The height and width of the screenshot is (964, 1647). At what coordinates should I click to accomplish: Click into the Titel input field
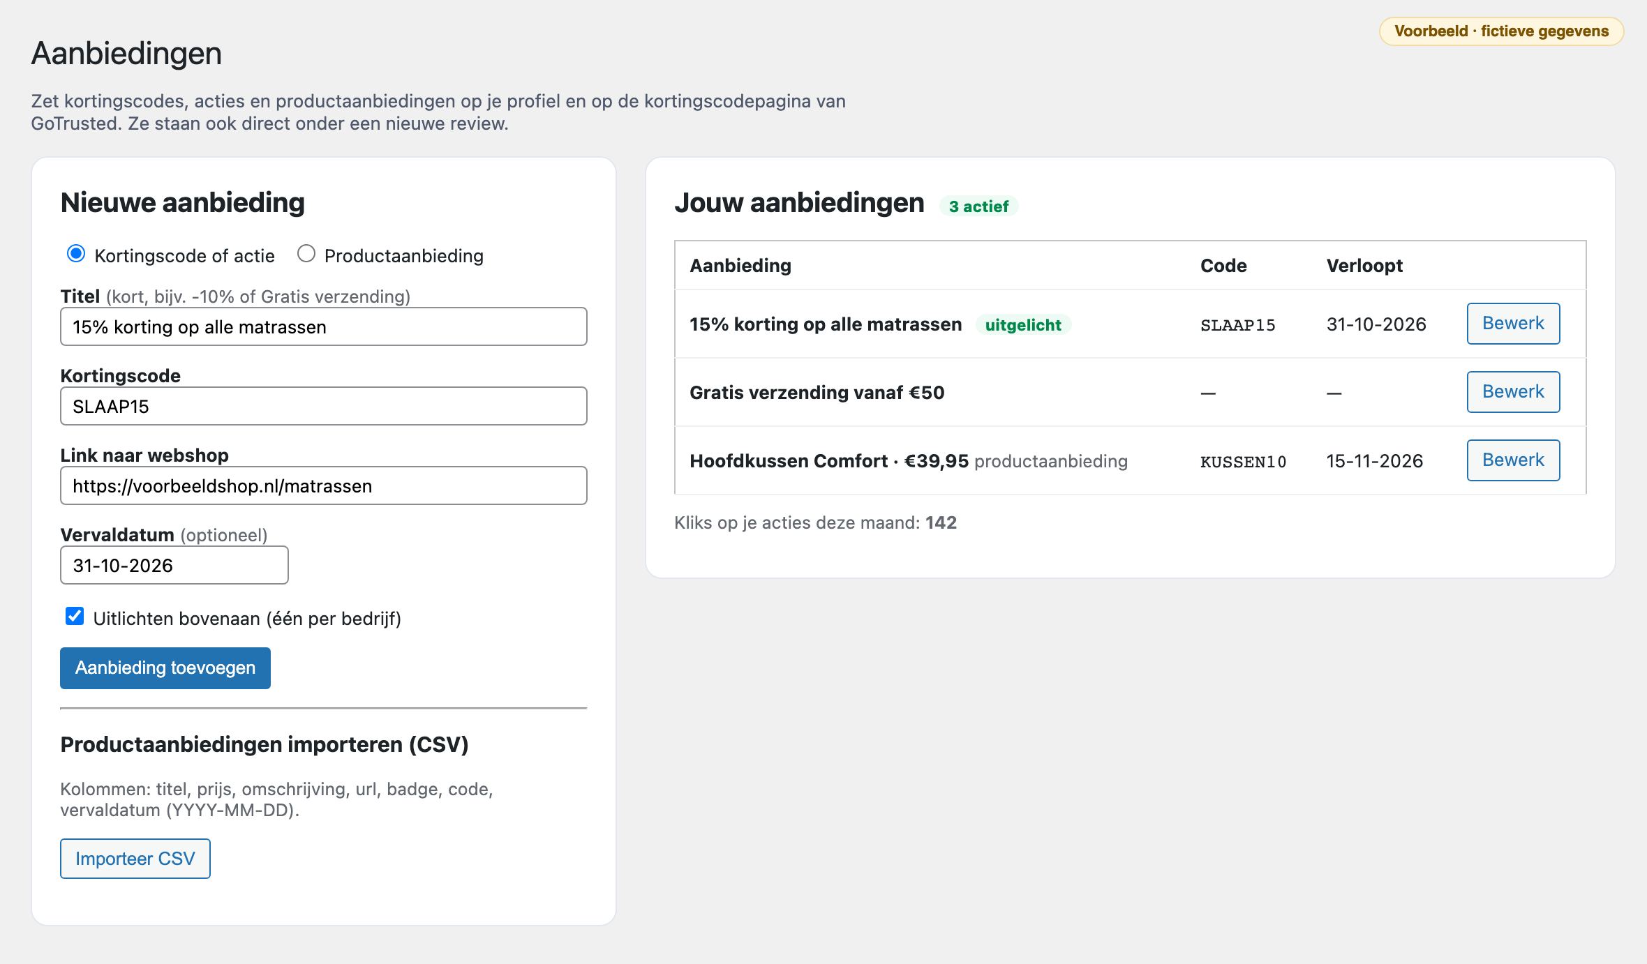[x=324, y=326]
